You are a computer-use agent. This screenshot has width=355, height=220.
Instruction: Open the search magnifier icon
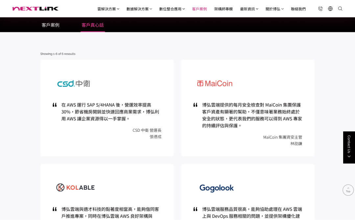[340, 9]
